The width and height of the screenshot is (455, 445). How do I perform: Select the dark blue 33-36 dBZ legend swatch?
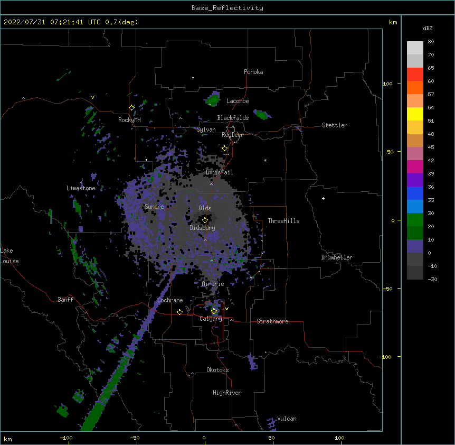pyautogui.click(x=415, y=193)
